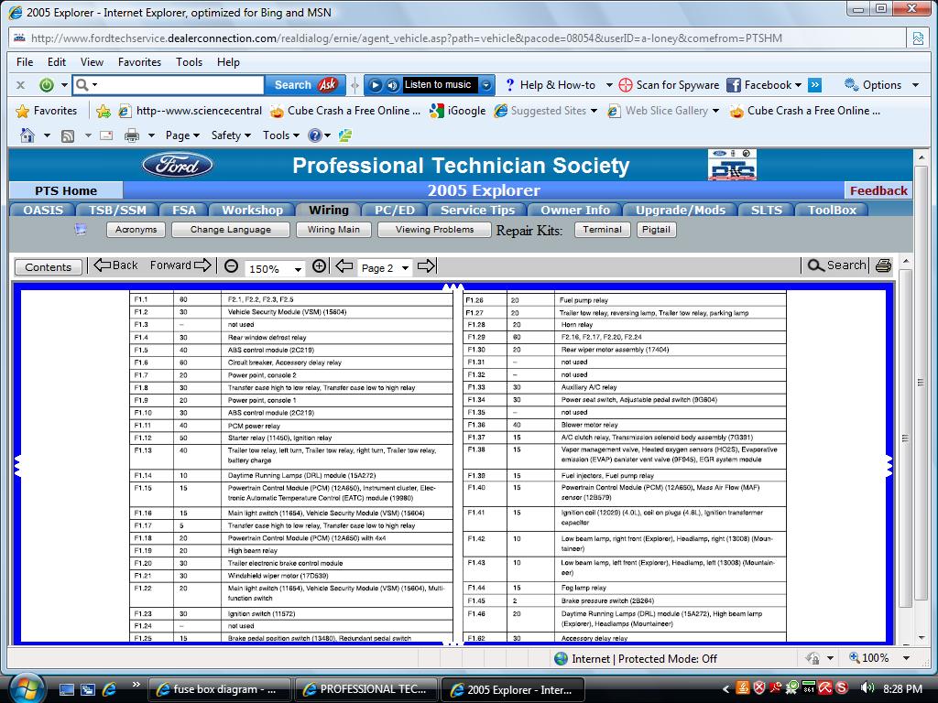938x703 pixels.
Task: Click the Back arrow in viewer
Action: [116, 265]
